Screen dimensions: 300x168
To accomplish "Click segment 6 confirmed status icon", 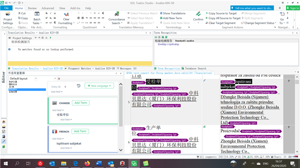I will (x=204, y=126).
